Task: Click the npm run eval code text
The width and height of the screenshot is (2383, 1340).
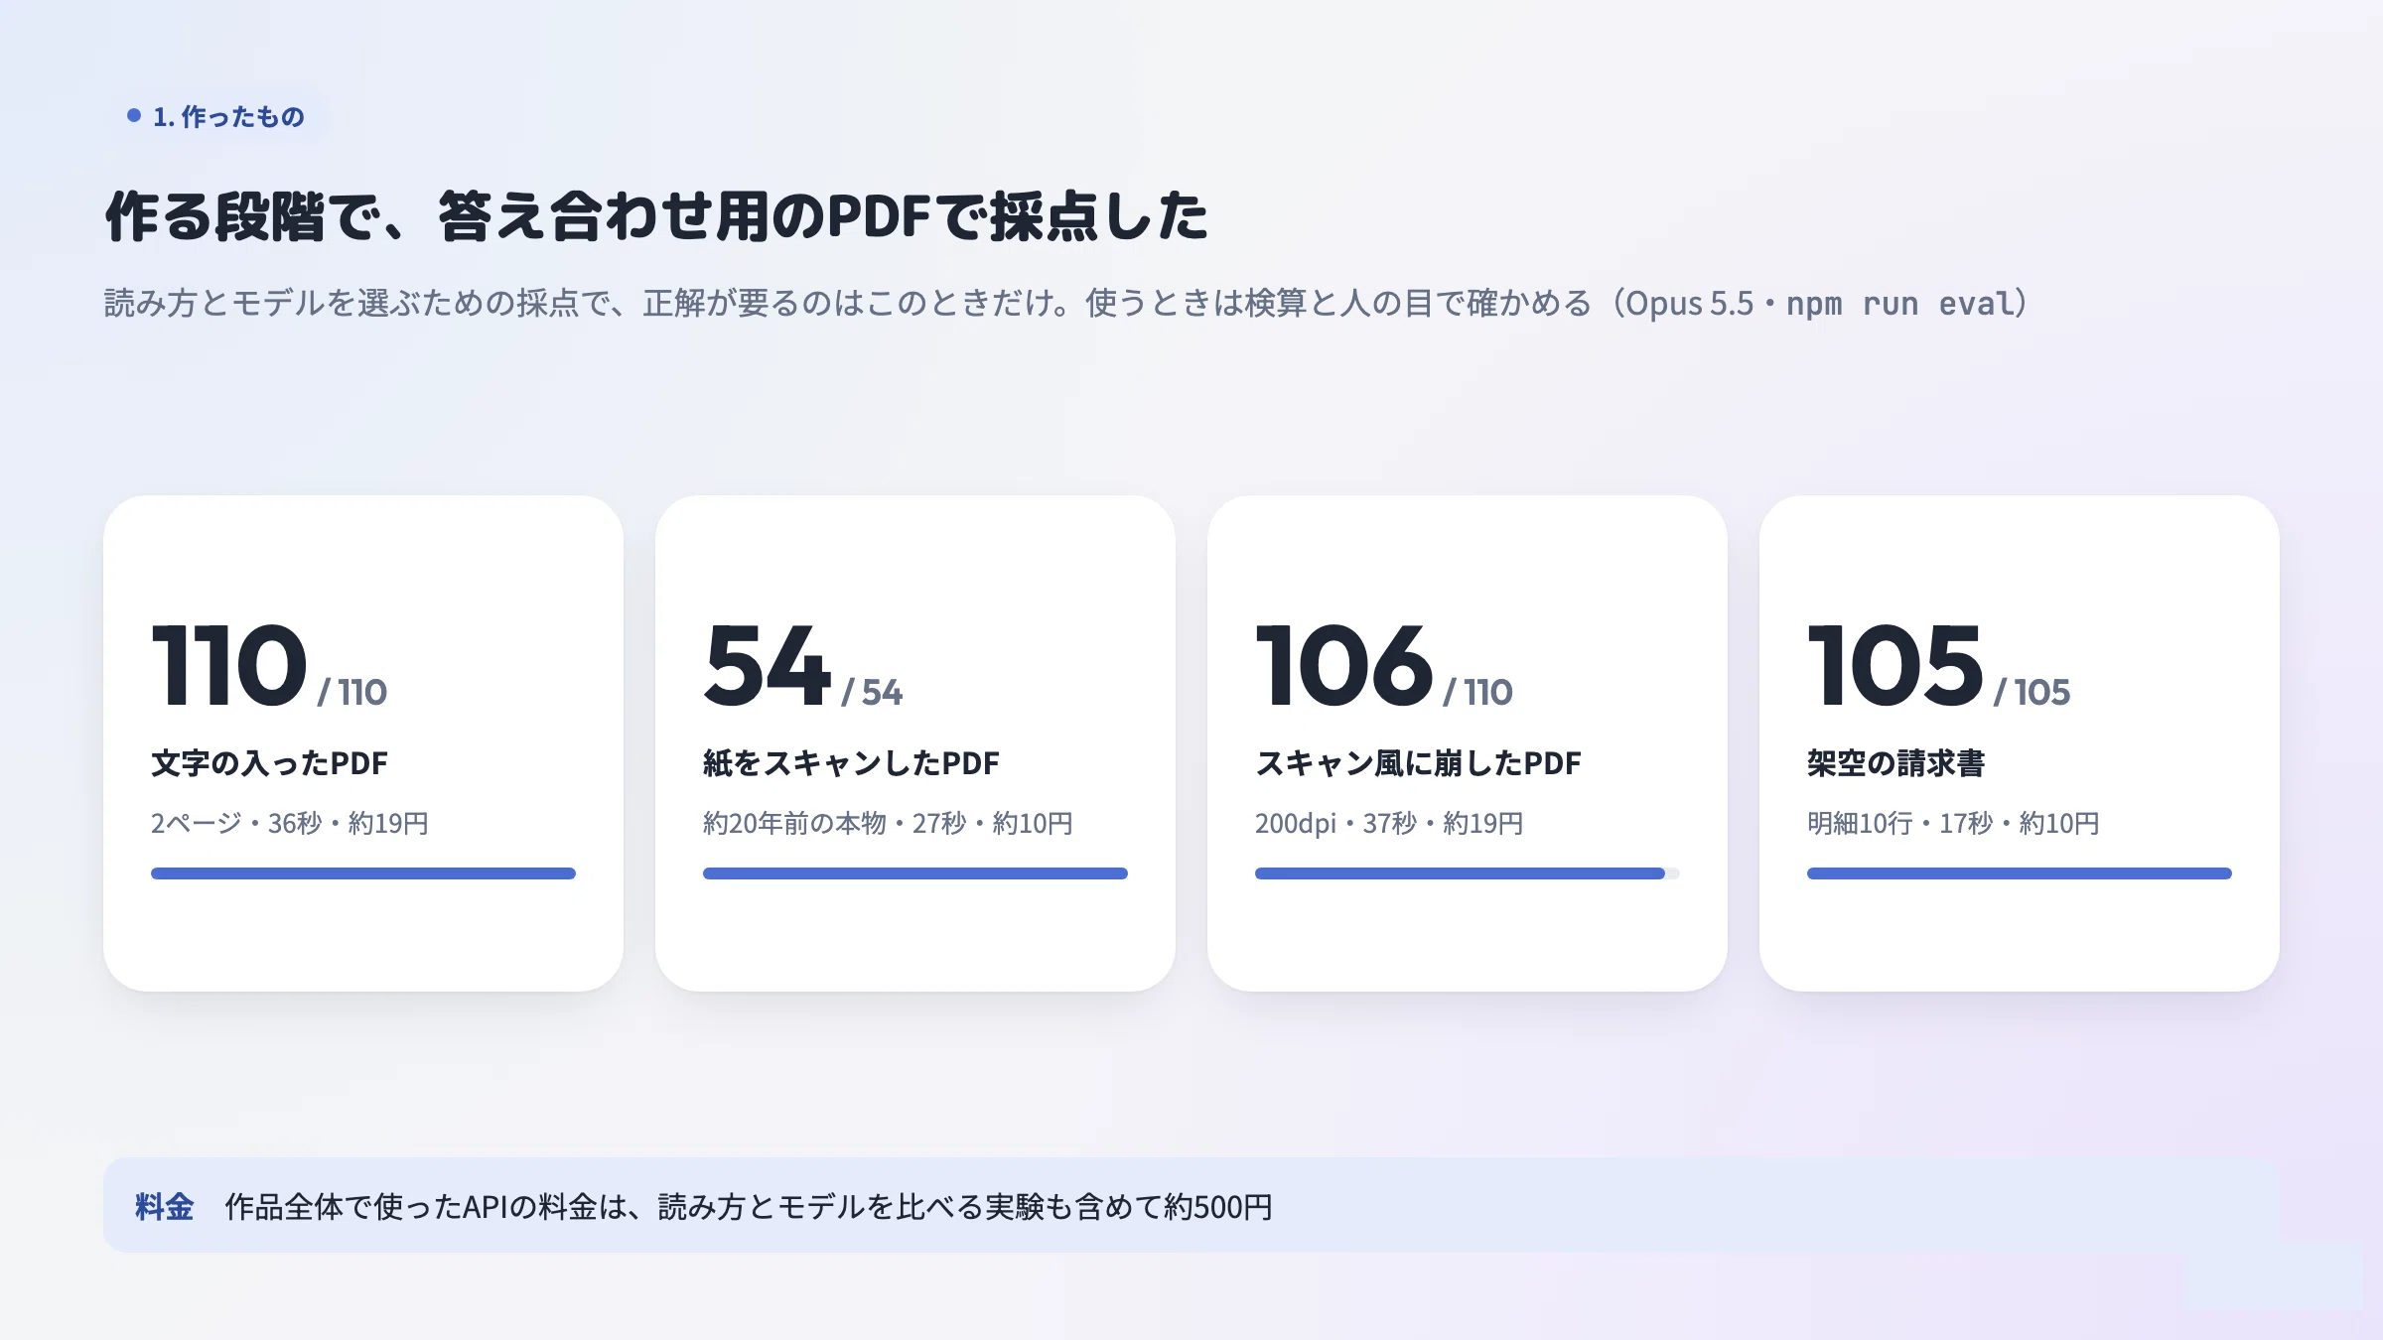Action: tap(1900, 303)
